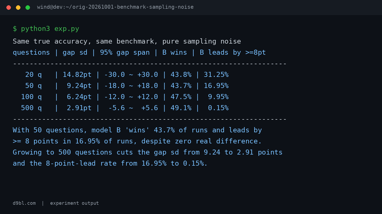Click the value '9.95%'
The height and width of the screenshot is (214, 382).
point(218,97)
